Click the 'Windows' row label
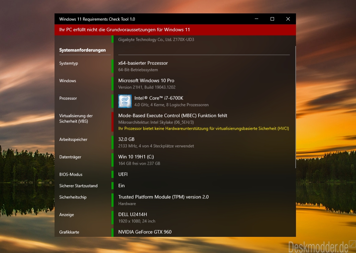The height and width of the screenshot is (253, 356). click(68, 81)
